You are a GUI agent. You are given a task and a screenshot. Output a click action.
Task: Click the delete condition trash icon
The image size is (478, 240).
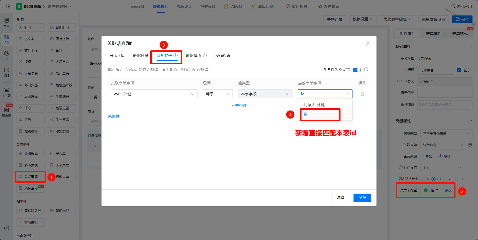click(x=362, y=94)
